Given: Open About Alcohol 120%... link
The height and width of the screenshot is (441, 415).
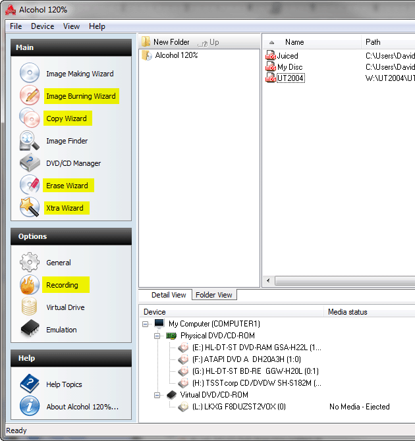Looking at the screenshot, I should tap(82, 407).
